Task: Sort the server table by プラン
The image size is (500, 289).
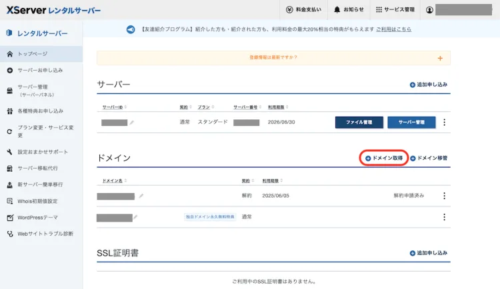Action: tap(206, 107)
